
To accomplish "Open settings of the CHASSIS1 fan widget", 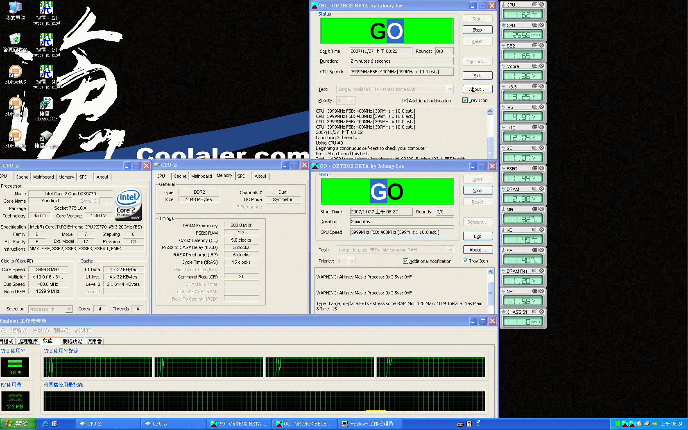I will [535, 312].
